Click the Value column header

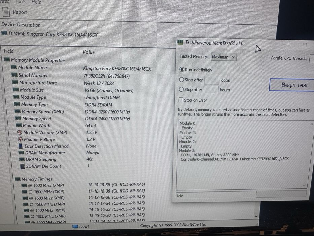coord(89,52)
